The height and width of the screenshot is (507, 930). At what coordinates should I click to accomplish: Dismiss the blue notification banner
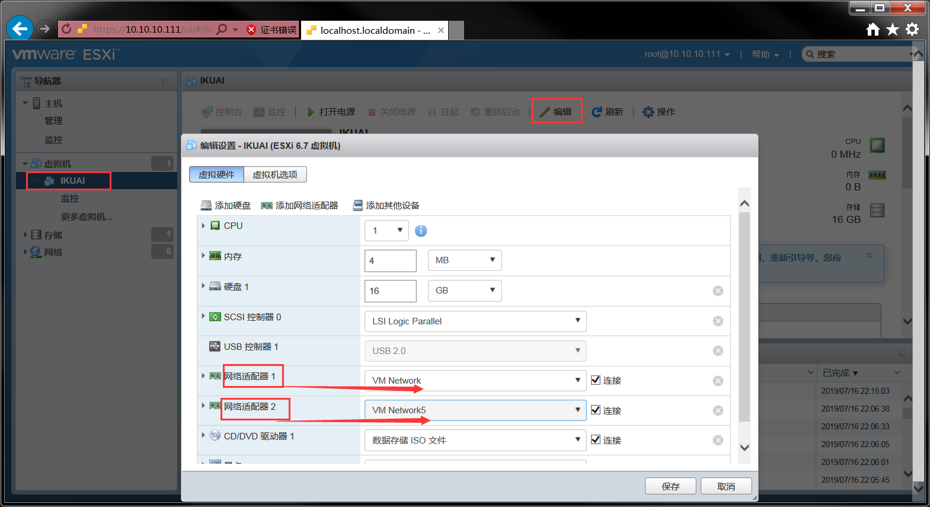coord(869,256)
